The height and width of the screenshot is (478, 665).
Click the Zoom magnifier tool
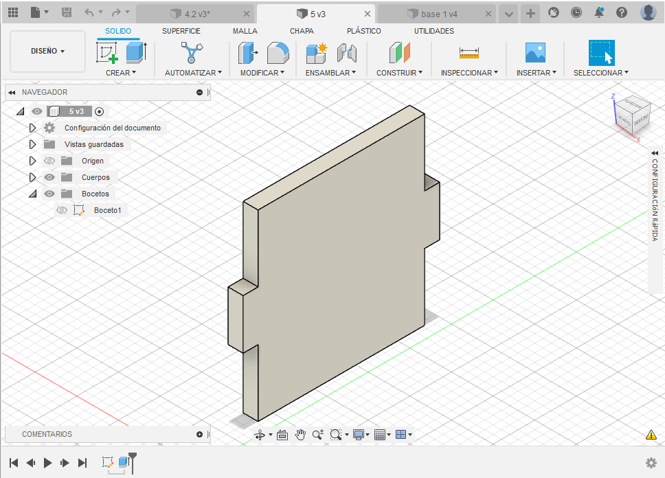tap(317, 435)
